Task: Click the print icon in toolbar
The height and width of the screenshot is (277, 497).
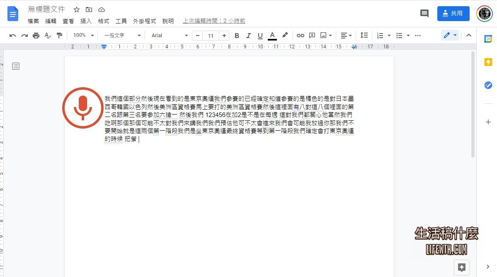Action: coord(36,36)
